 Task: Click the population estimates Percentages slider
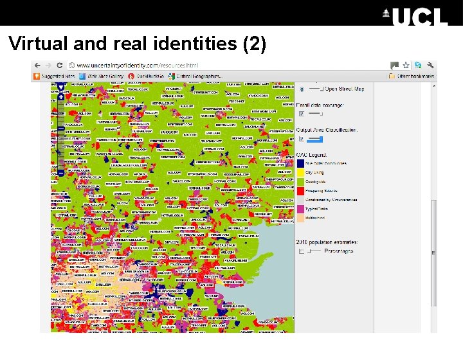[314, 251]
